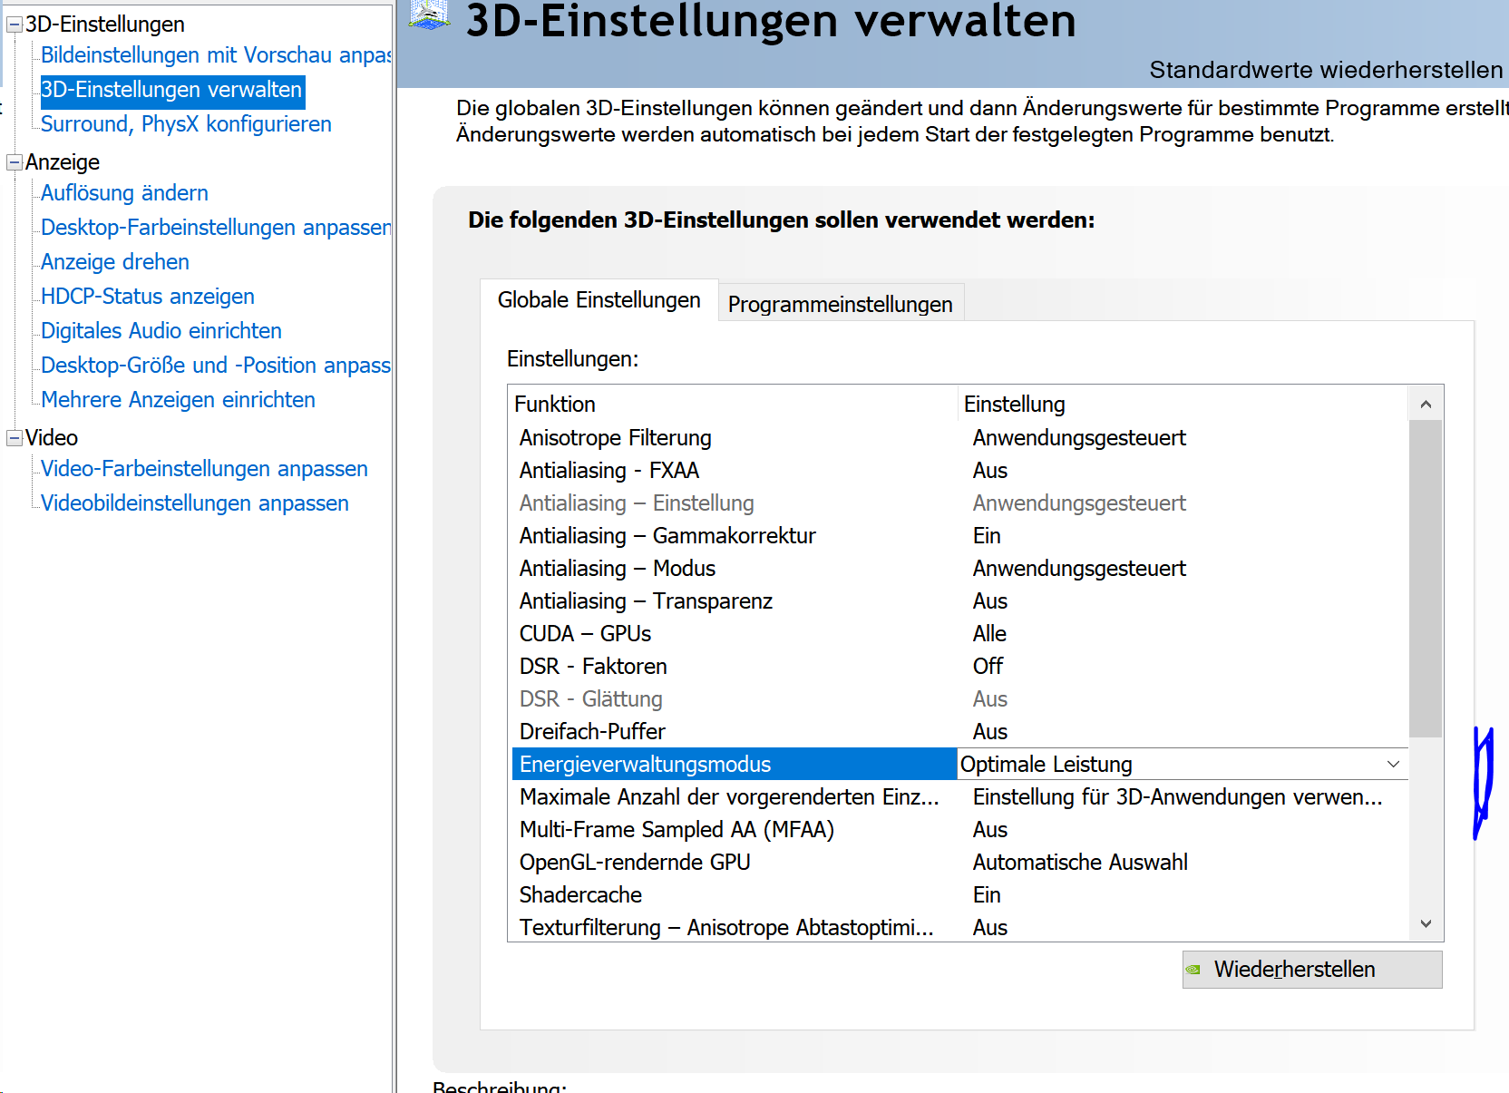This screenshot has width=1509, height=1093.
Task: Select Texturfilterung – Anisotrope Abtastoptimierung row
Action: [959, 928]
